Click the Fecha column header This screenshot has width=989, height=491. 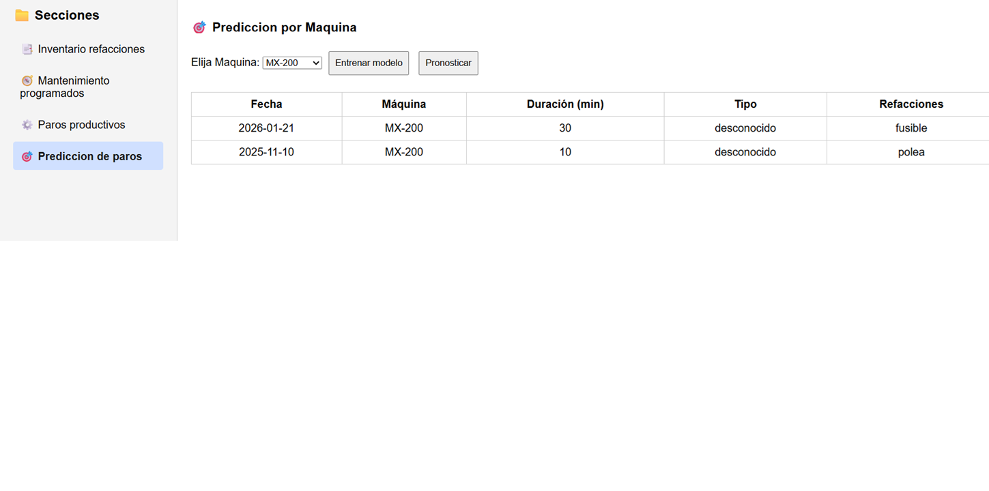click(x=266, y=104)
